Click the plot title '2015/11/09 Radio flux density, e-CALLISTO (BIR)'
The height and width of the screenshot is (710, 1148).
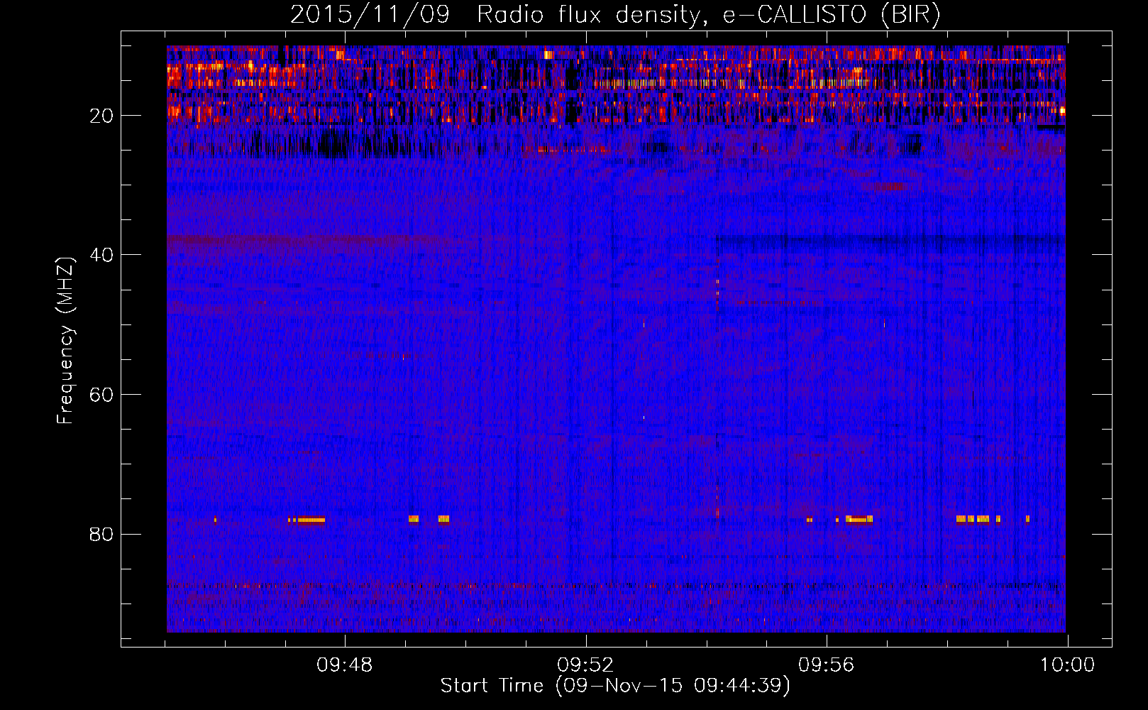[615, 14]
